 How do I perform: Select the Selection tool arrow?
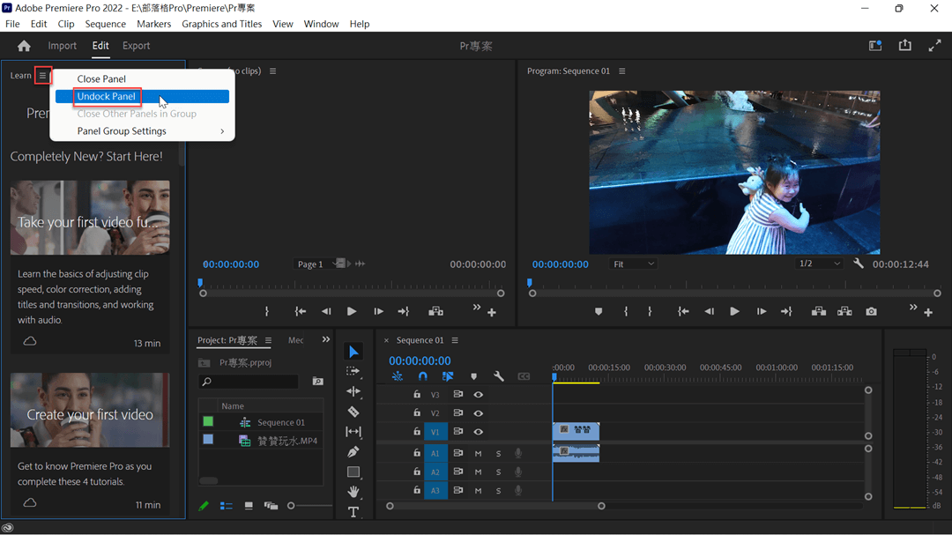353,352
